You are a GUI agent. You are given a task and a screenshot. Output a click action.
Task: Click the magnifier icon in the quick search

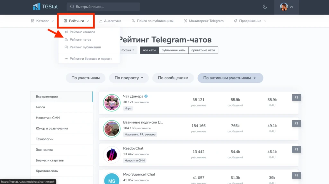click(x=72, y=7)
